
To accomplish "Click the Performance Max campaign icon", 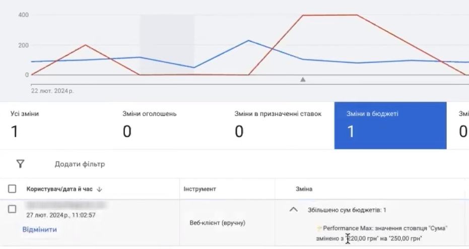I will (319, 228).
